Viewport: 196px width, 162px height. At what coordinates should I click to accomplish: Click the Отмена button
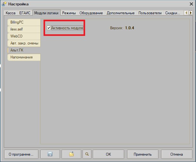point(177,154)
